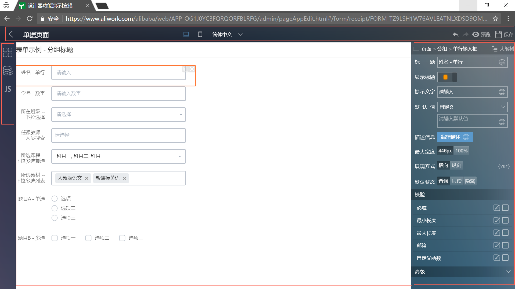Viewport: 515px width, 289px height.
Task: Click the title property input 姓名 - 单行
Action: click(x=472, y=62)
